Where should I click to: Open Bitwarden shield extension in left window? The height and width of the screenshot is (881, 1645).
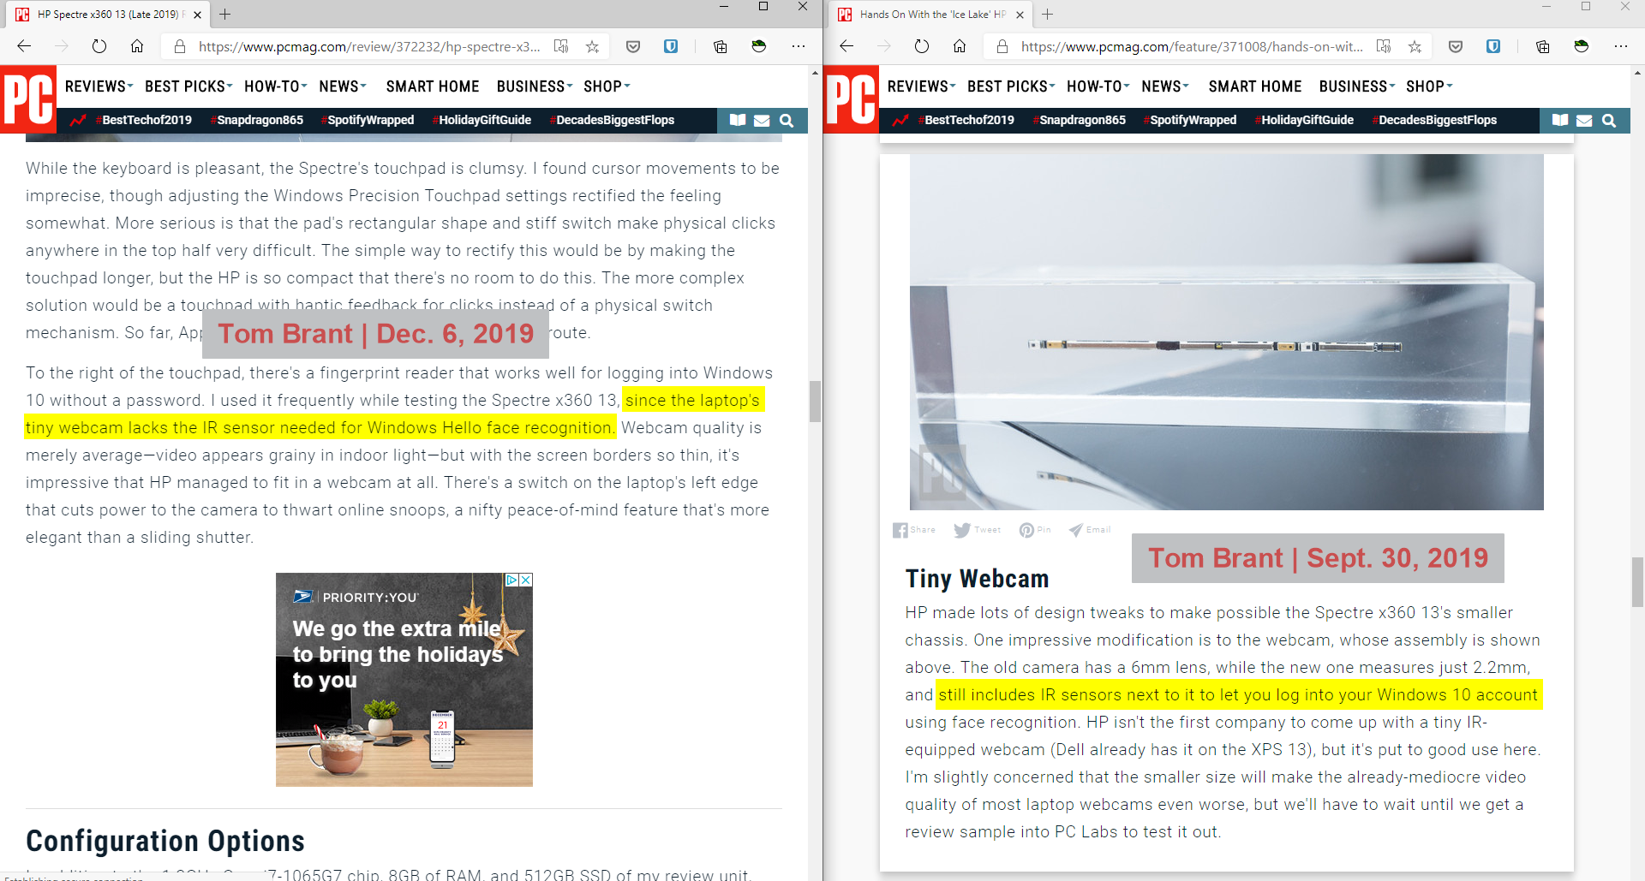pos(671,46)
